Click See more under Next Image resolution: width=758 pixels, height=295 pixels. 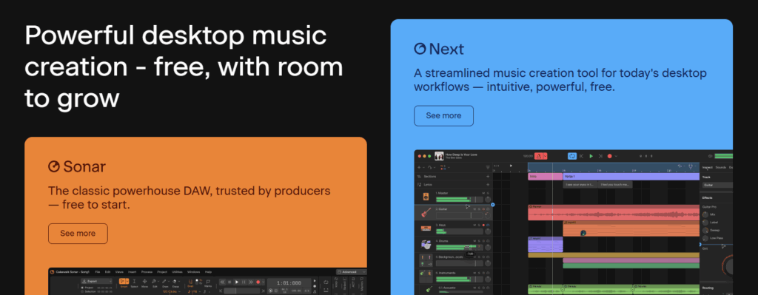(x=443, y=116)
